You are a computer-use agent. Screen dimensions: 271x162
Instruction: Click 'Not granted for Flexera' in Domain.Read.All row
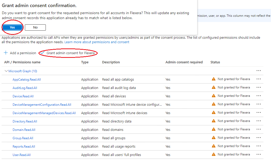[234, 129]
